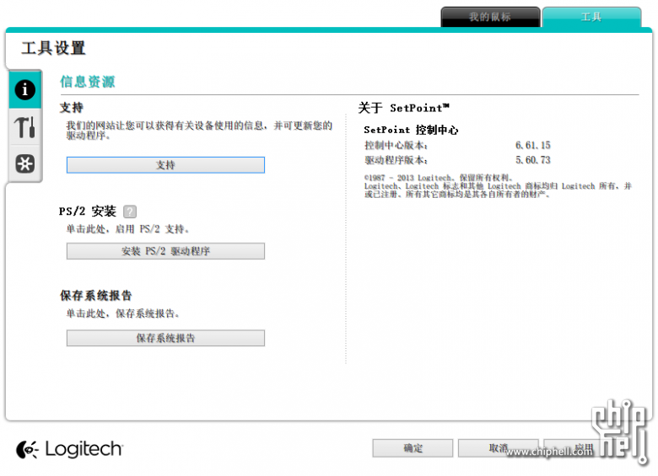
Task: Switch to the 工具 tab
Action: (591, 17)
